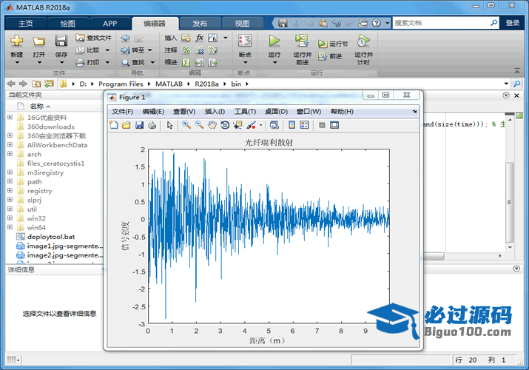Click the Print Figure icon

[152, 125]
